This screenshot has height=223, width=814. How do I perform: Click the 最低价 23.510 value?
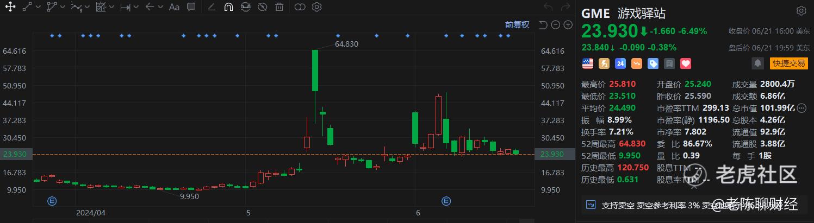tap(623, 96)
